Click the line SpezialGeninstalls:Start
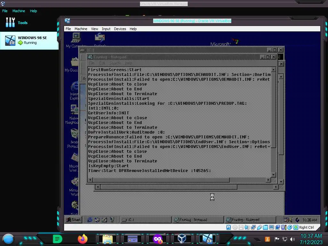This screenshot has width=328, height=246. (x=119, y=99)
